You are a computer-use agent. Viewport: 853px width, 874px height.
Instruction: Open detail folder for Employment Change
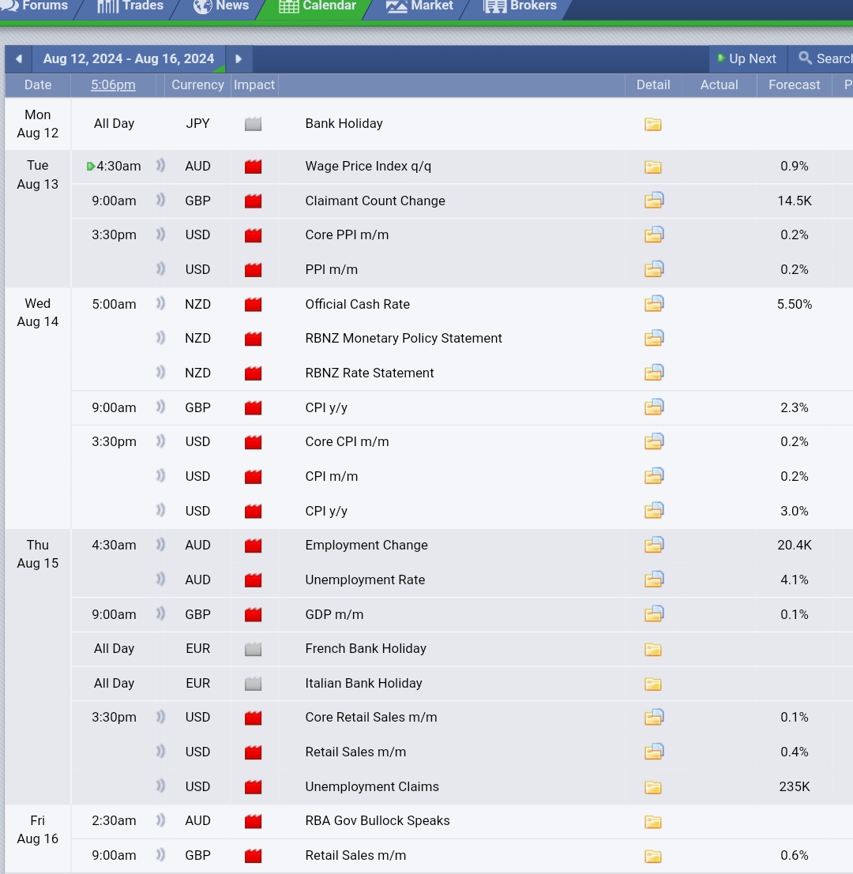[x=654, y=545]
